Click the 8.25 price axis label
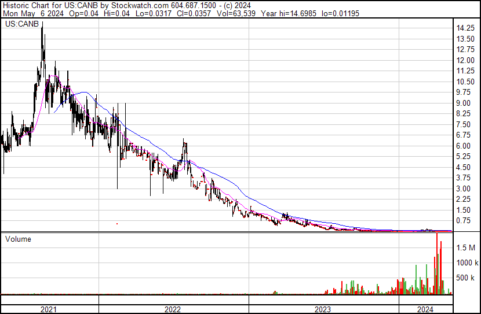481x314 pixels. pyautogui.click(x=463, y=114)
